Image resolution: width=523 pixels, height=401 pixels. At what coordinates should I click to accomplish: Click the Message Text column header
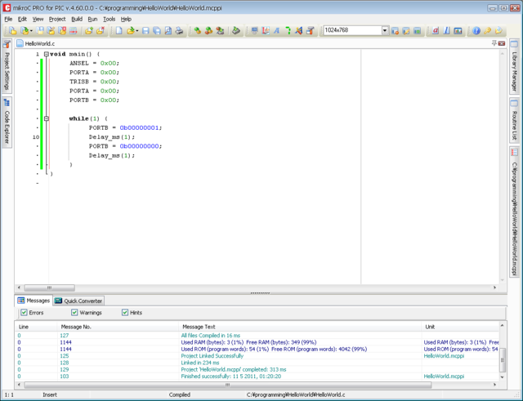click(300, 327)
